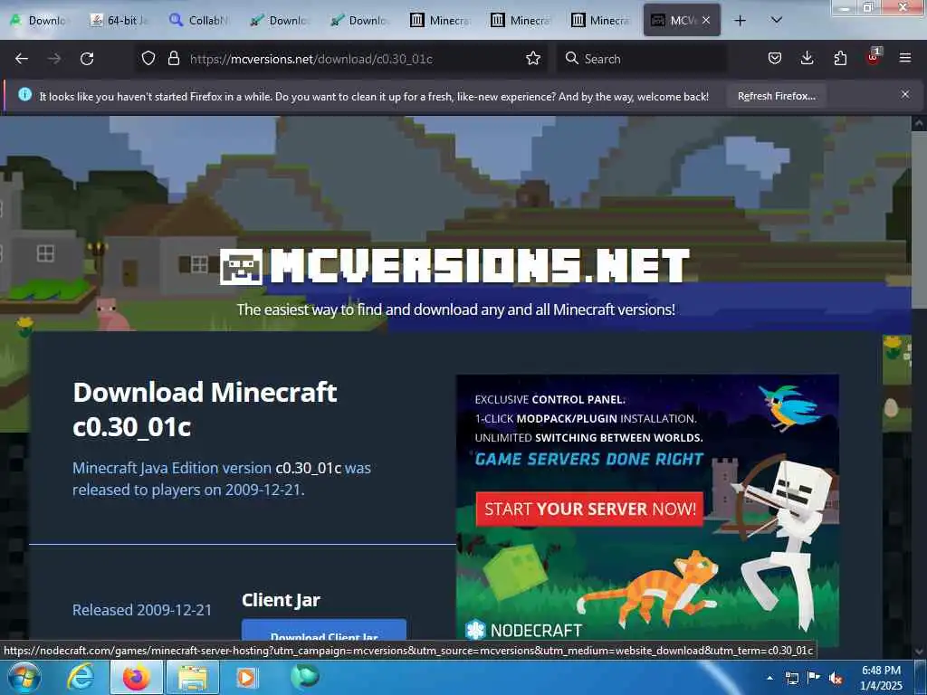Screen dimensions: 927x695
Task: Open the Extensions puzzle icon
Action: pos(840,58)
